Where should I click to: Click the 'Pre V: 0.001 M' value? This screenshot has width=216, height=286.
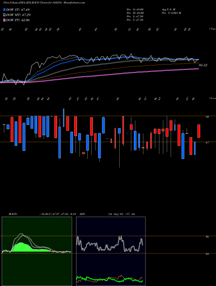pyautogui.click(x=171, y=13)
